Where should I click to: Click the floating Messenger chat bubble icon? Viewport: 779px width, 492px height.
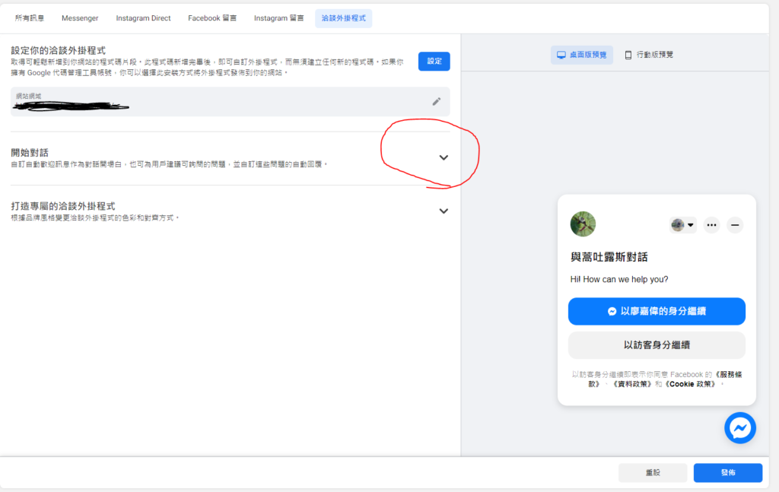739,428
